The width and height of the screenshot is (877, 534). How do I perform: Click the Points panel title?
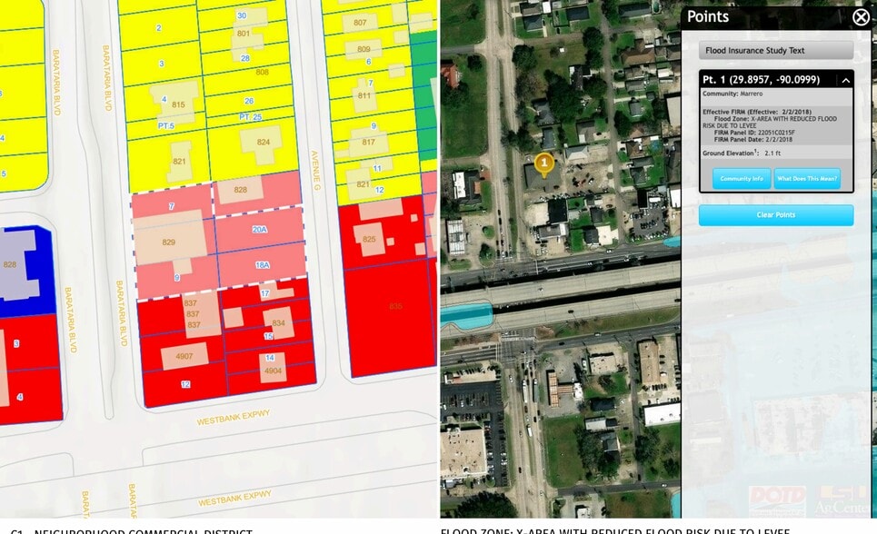coord(708,16)
